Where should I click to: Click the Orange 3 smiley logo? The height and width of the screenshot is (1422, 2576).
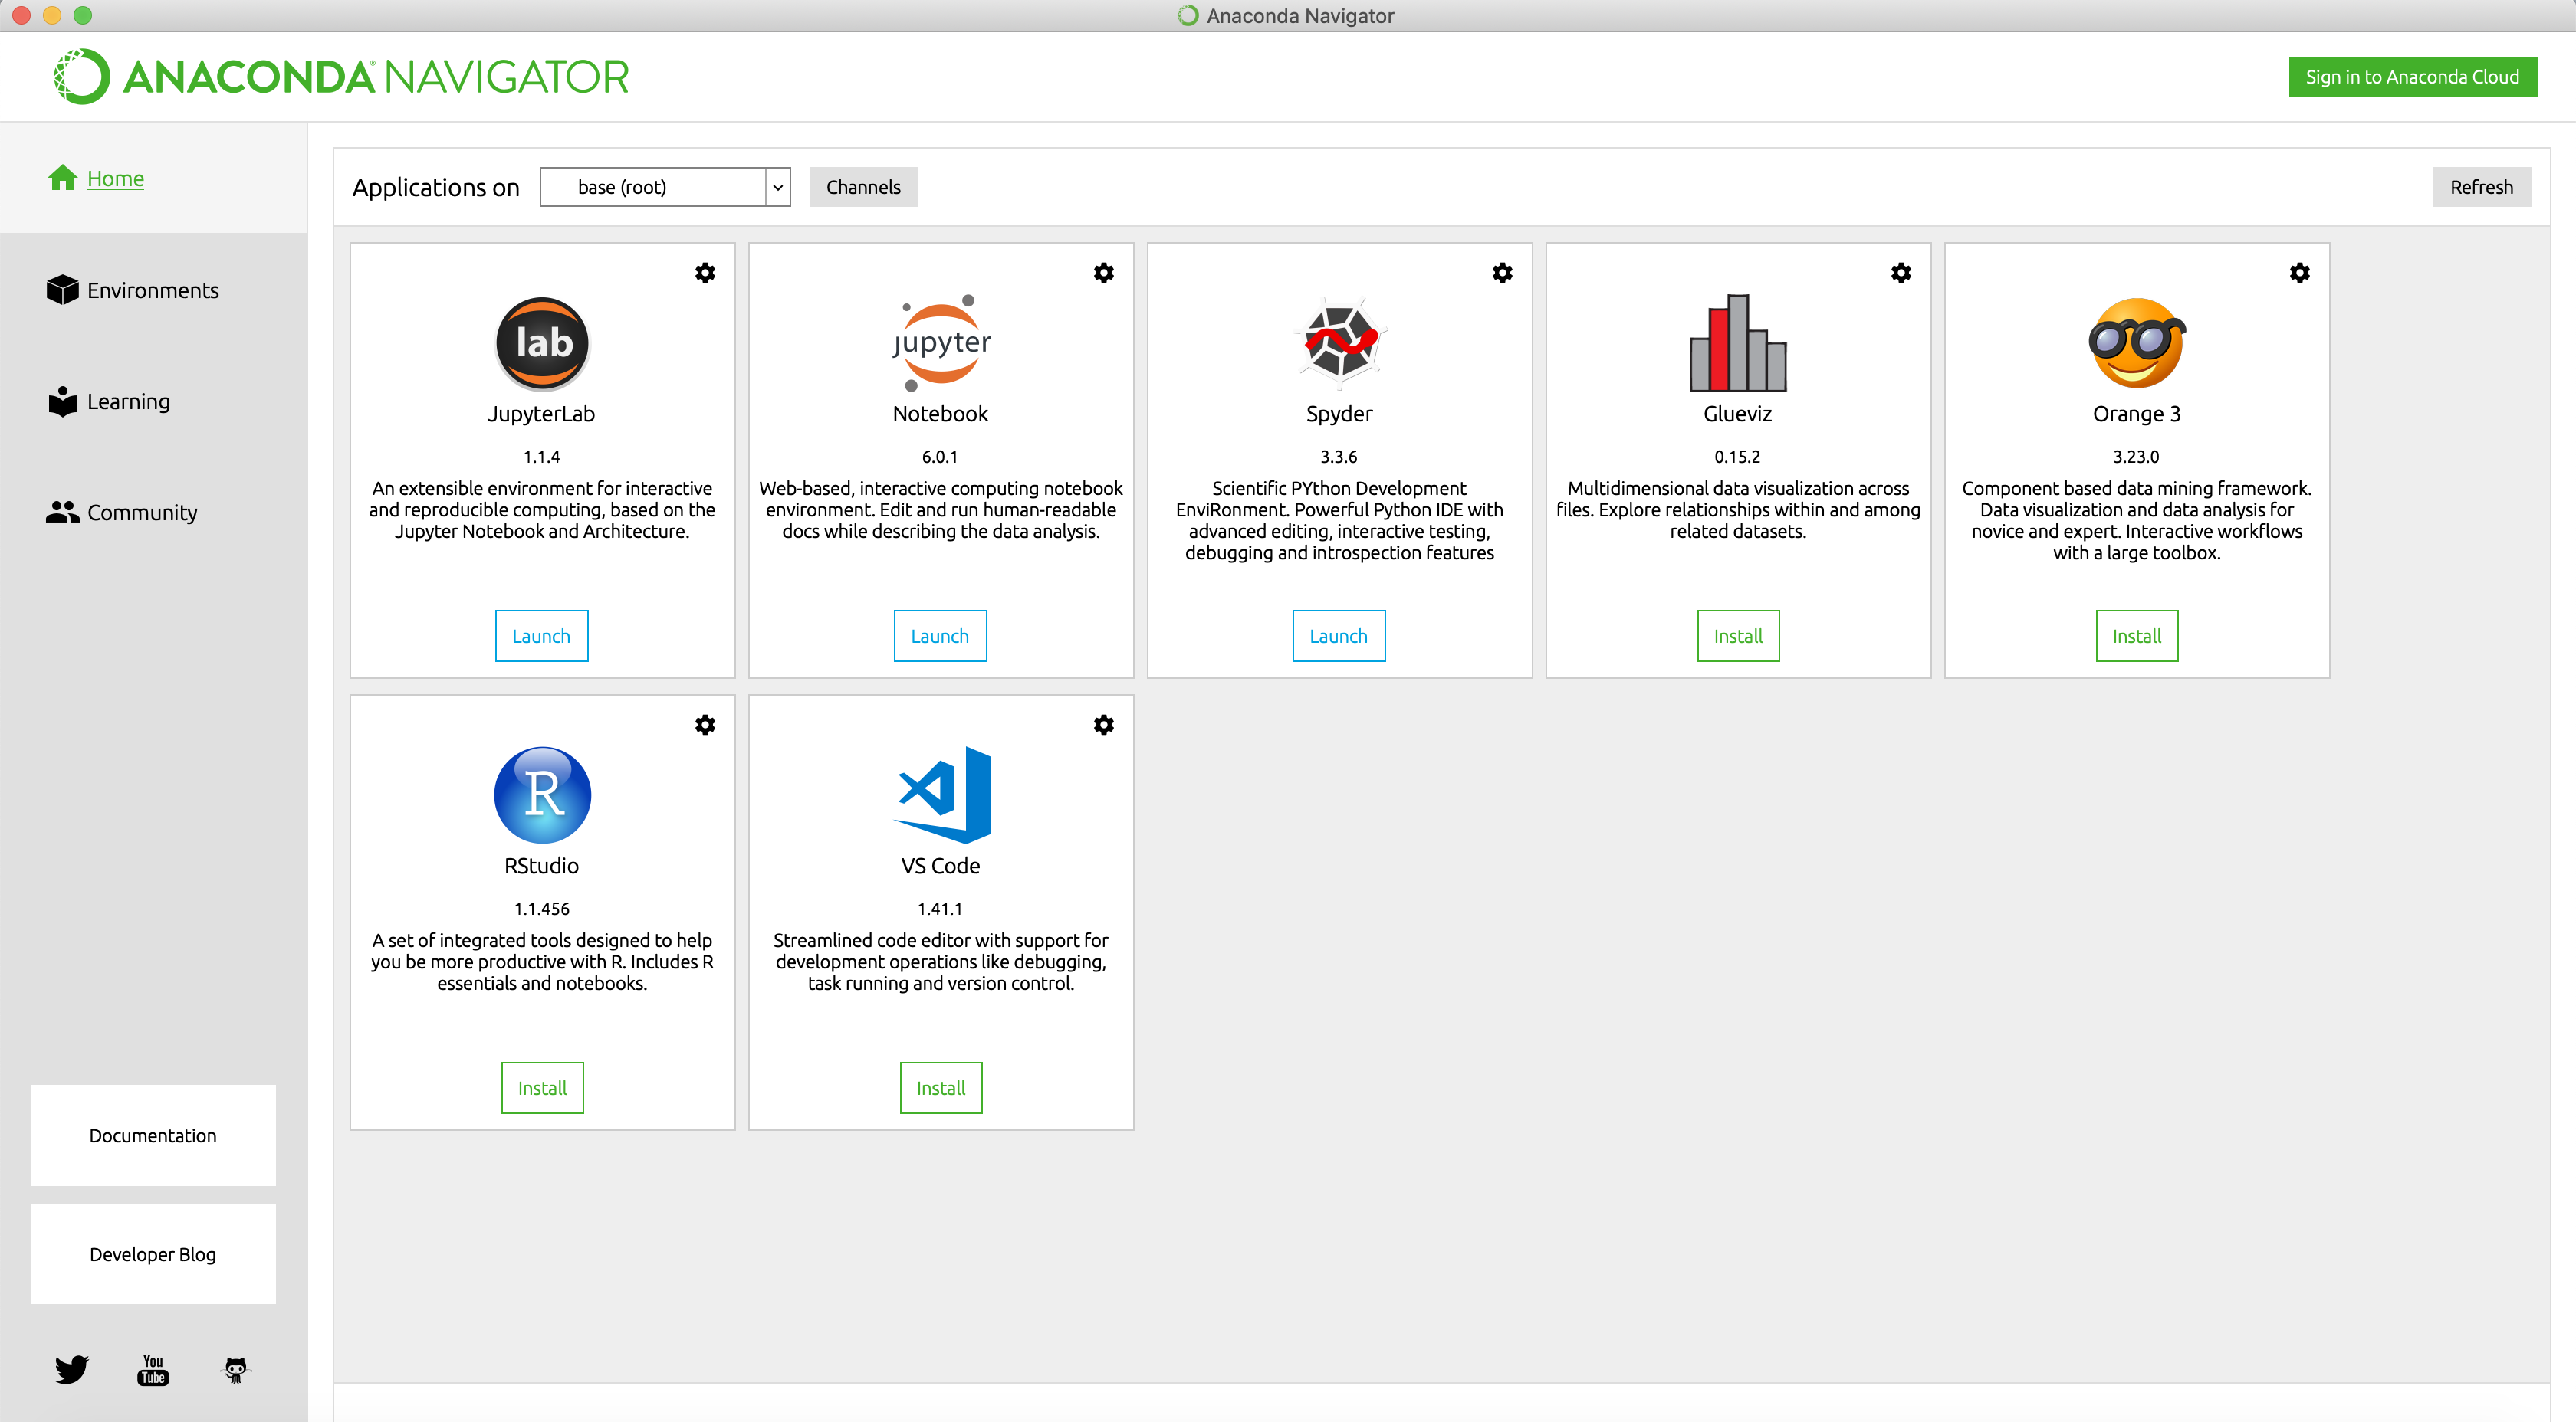click(2137, 342)
